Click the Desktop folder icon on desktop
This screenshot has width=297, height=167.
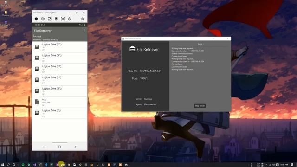click(x=6, y=13)
